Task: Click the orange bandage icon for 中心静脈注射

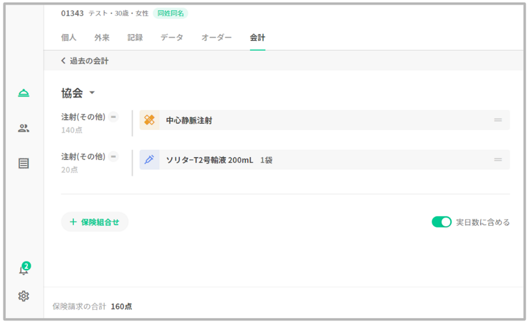Action: point(149,120)
